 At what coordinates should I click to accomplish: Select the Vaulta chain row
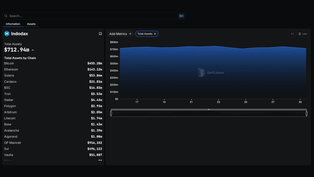point(53,155)
